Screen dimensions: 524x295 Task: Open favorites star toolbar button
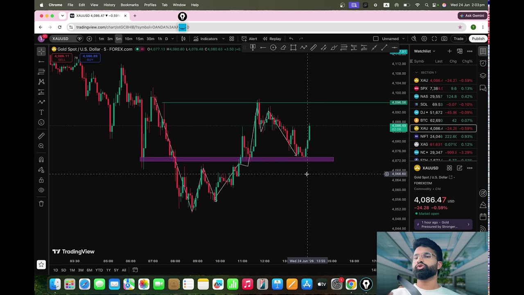pyautogui.click(x=41, y=265)
